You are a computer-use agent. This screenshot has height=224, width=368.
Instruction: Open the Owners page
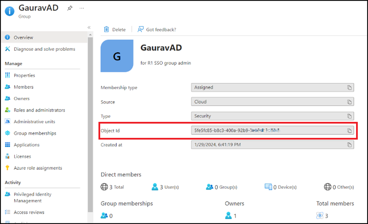point(21,98)
